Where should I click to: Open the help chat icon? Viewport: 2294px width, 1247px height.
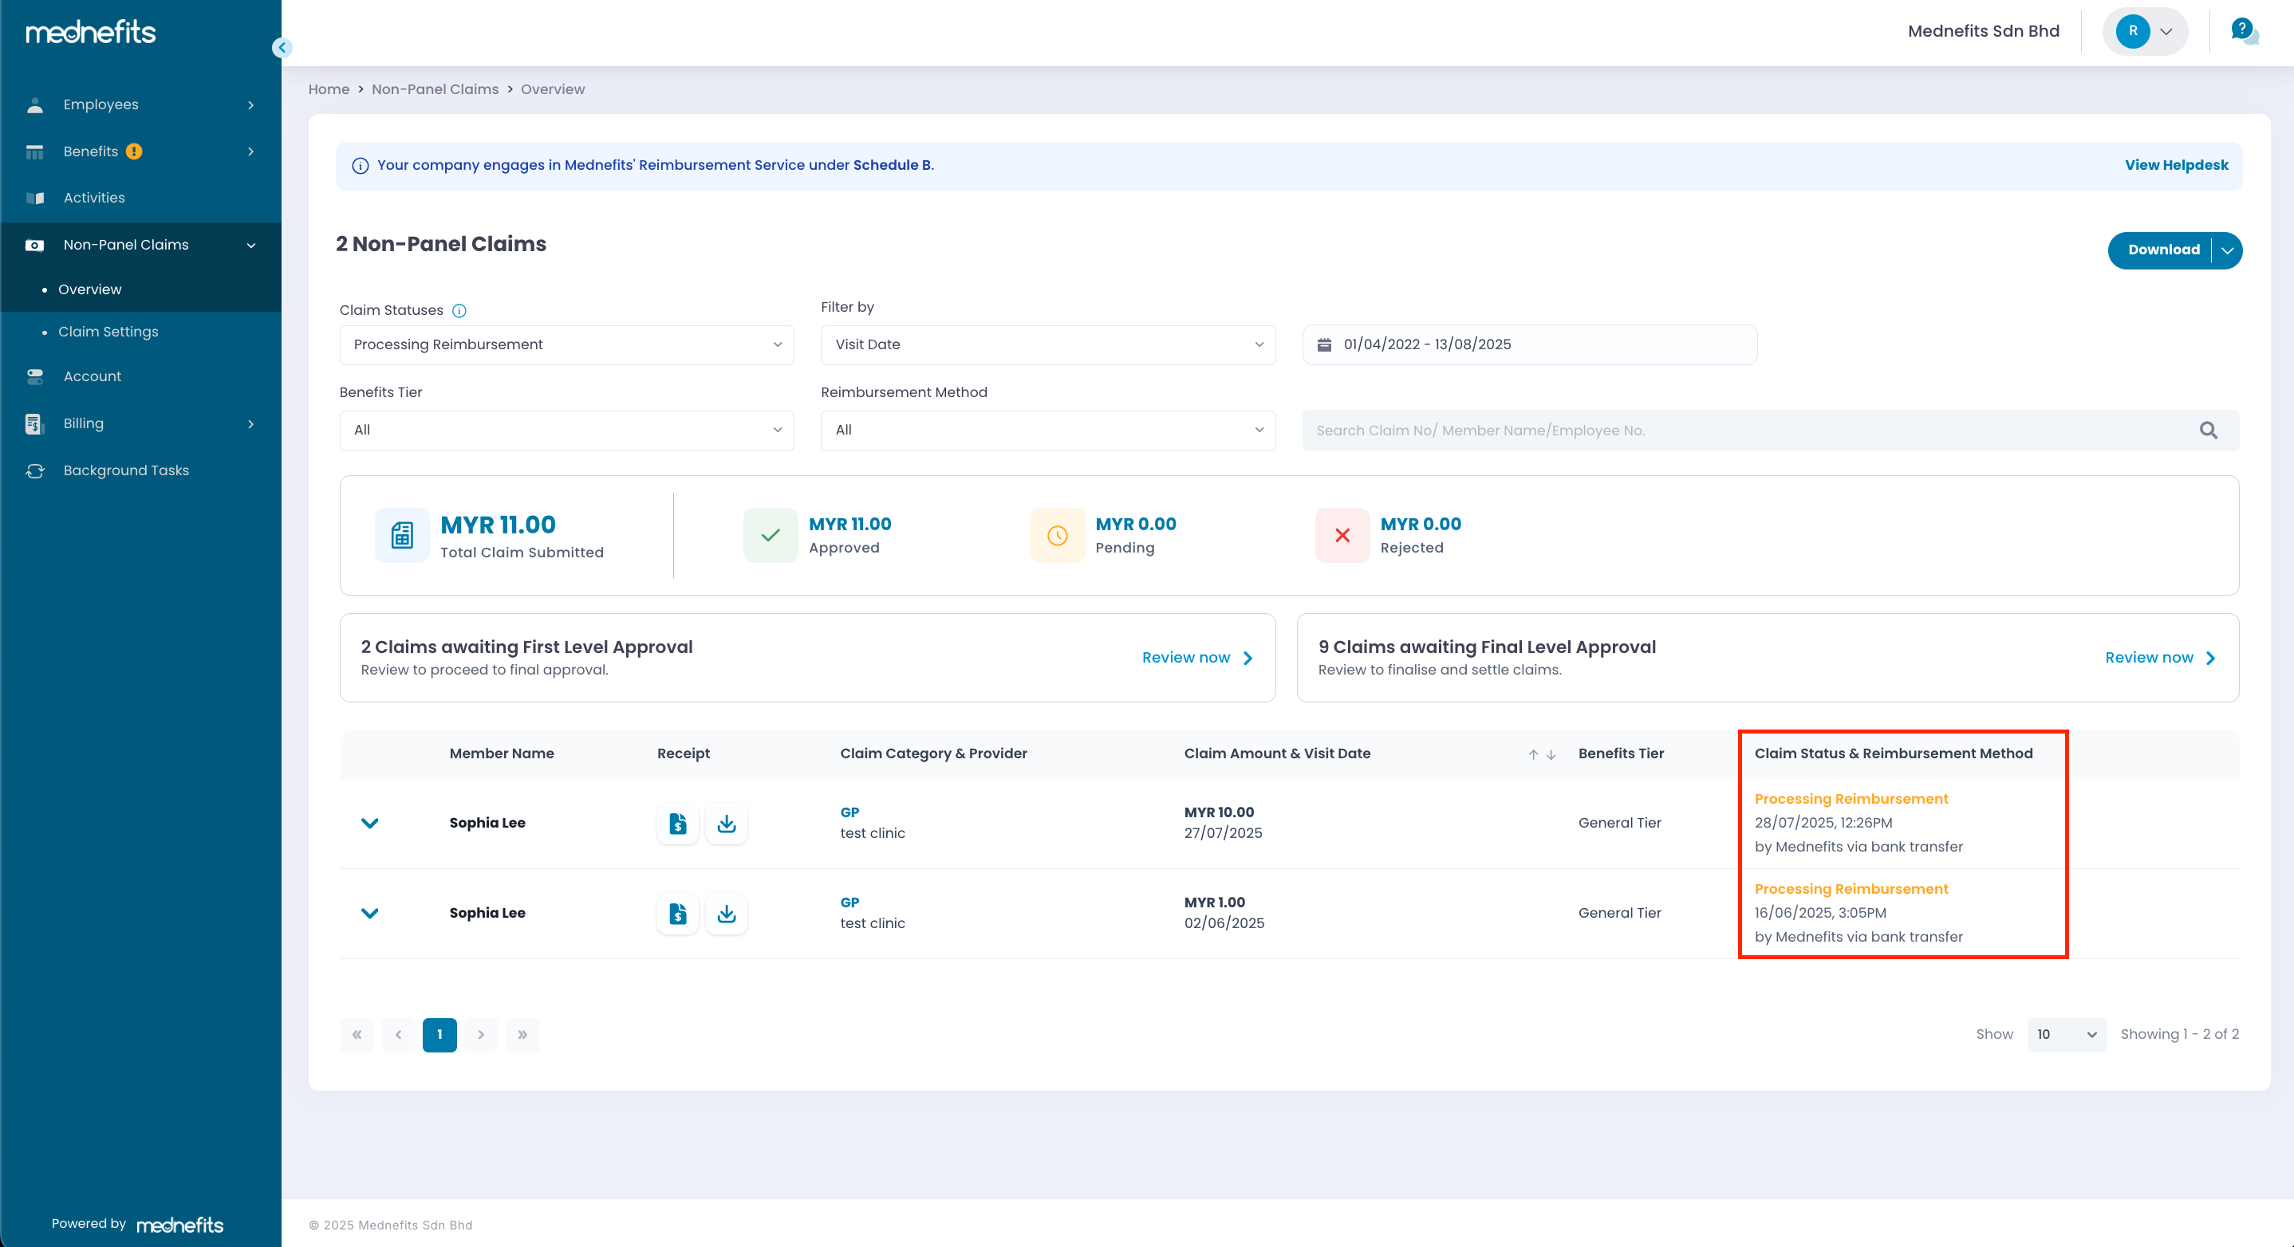2243,32
